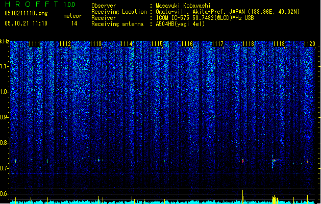Viewport: 321px width, 204px height.
Task: Click the 1.0 kHz axis label
Action: click(x=4, y=92)
